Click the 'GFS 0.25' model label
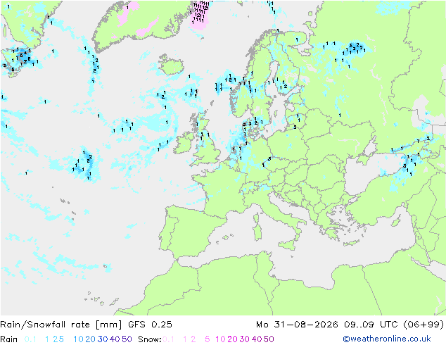The height and width of the screenshot is (345, 446). [150, 325]
